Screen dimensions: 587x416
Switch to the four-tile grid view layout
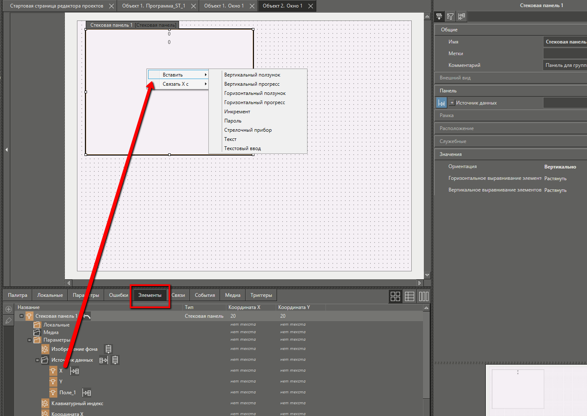pos(395,296)
